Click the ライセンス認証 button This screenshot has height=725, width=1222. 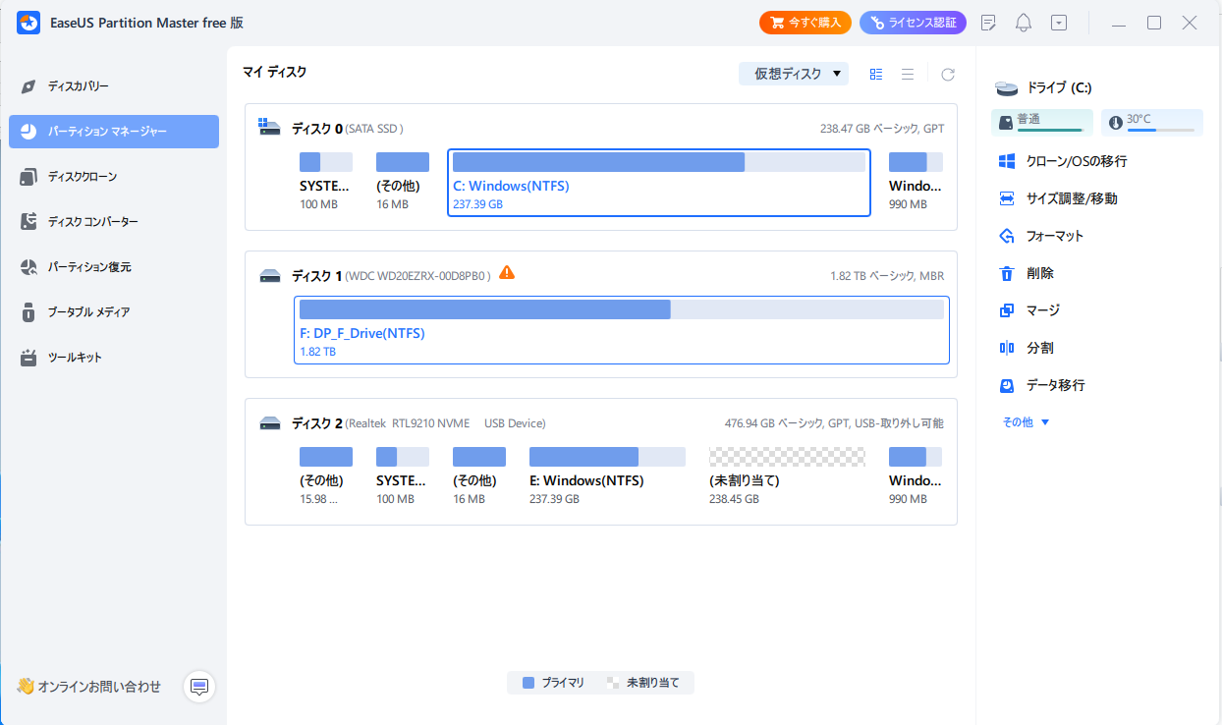click(913, 23)
